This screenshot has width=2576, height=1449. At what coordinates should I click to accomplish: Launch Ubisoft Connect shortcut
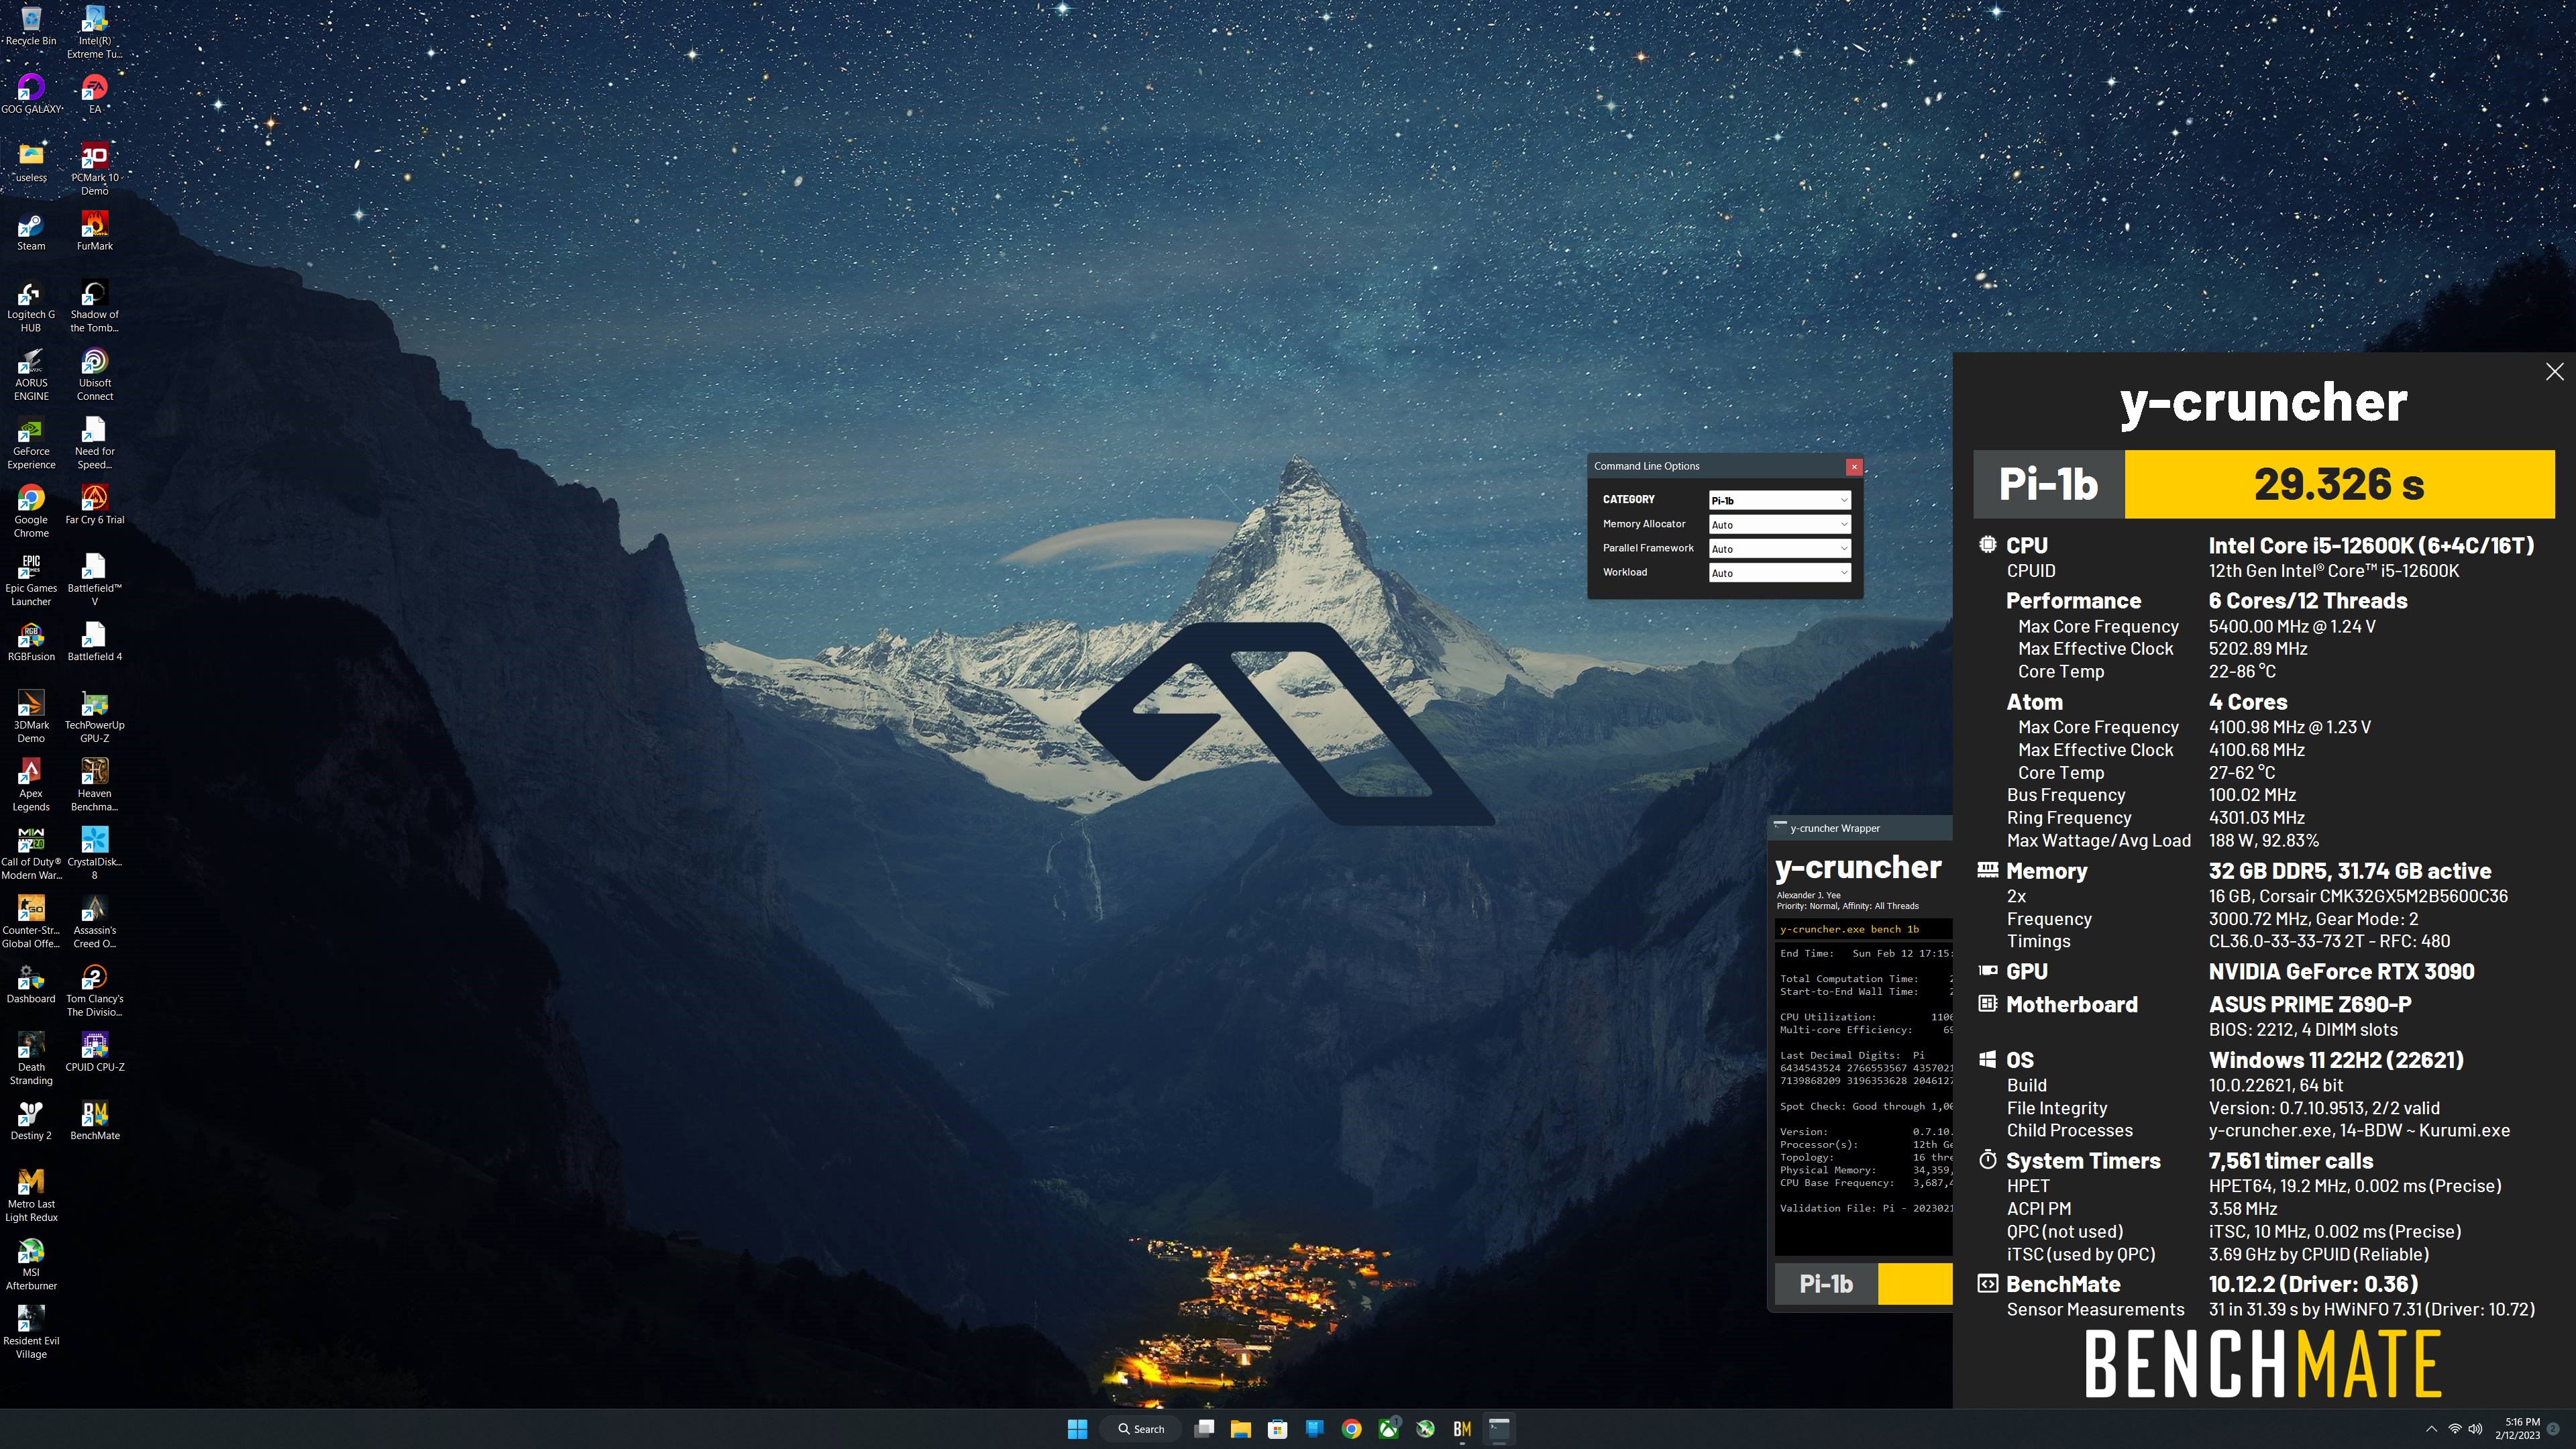pyautogui.click(x=95, y=374)
